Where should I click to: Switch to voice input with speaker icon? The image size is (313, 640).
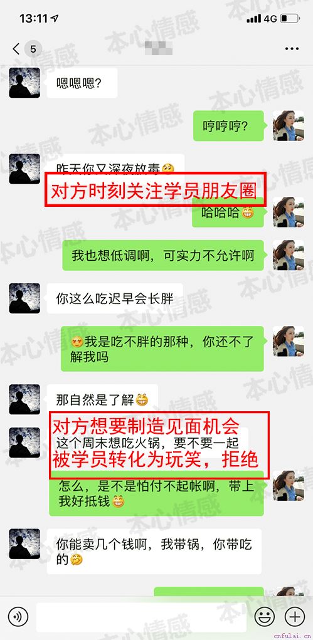(x=18, y=616)
